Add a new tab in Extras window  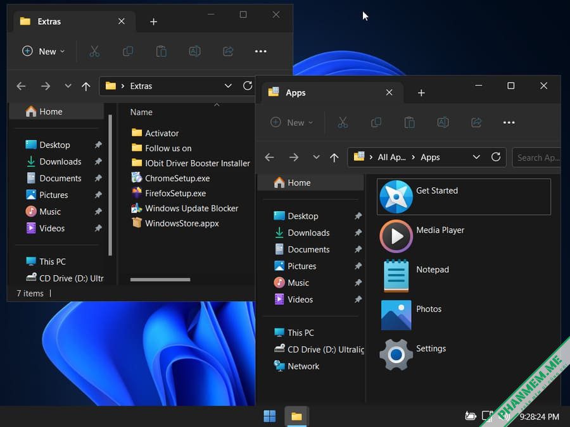pyautogui.click(x=153, y=22)
